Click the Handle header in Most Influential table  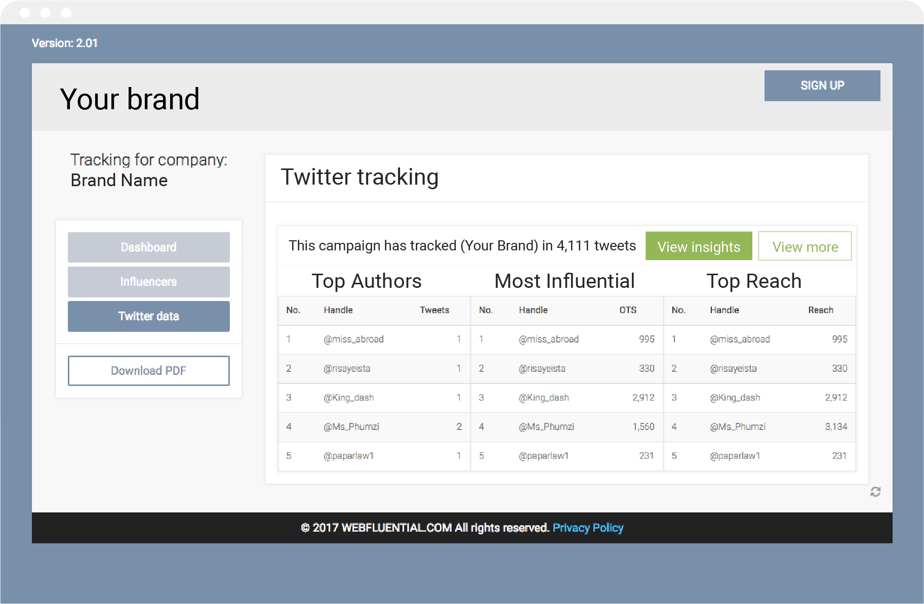pyautogui.click(x=533, y=310)
